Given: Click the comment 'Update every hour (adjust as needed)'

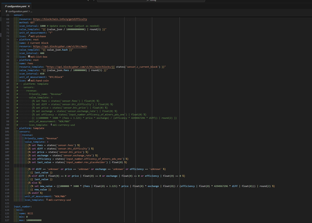Looking at the screenshot, I should [x=73, y=26].
